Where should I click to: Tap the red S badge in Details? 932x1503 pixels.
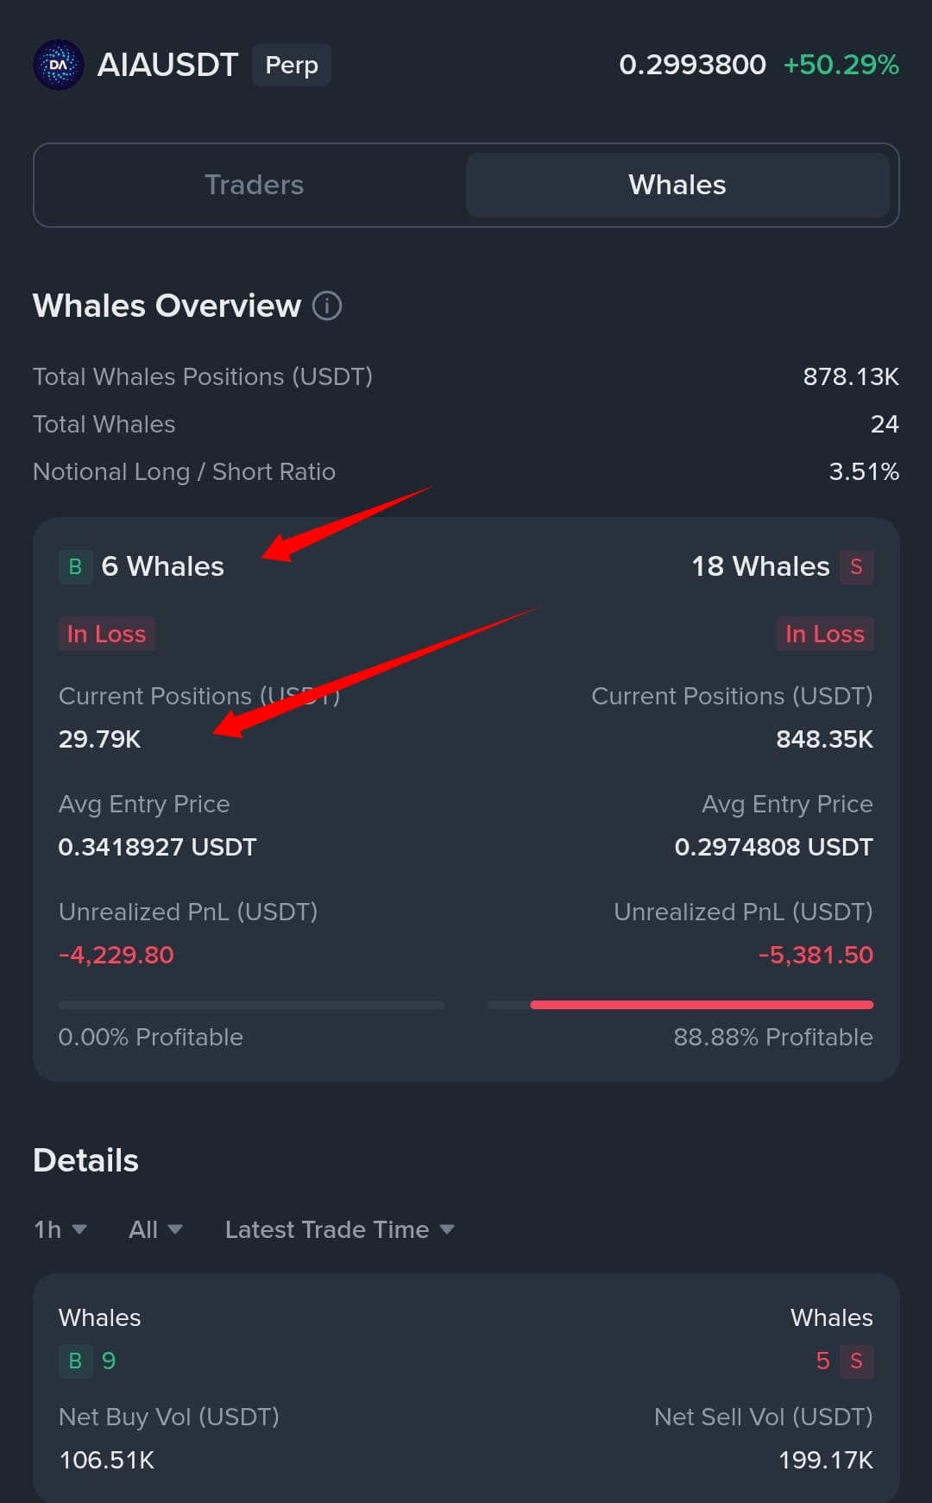[856, 1361]
